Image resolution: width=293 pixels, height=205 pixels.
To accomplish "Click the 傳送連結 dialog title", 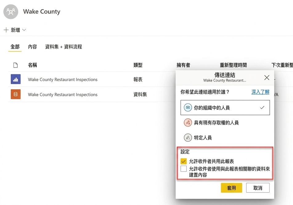I will 225,75.
